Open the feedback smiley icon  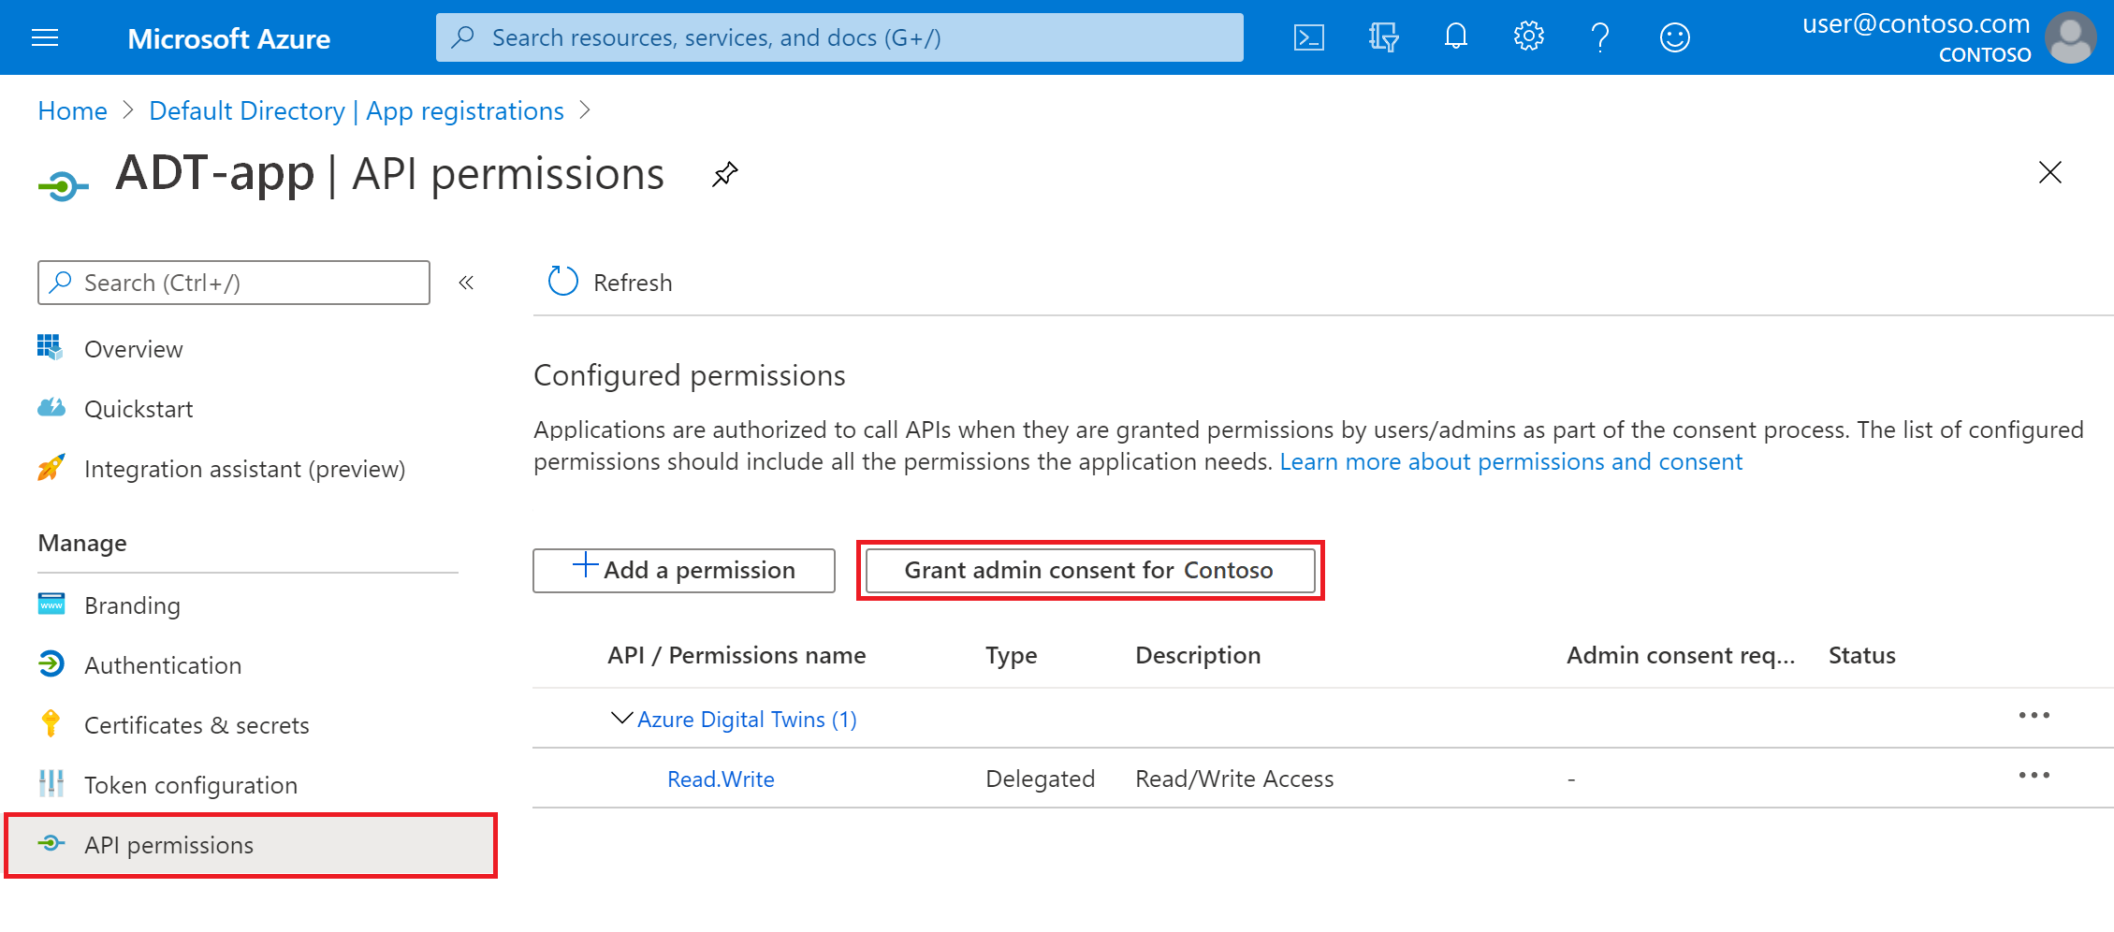coord(1674,37)
